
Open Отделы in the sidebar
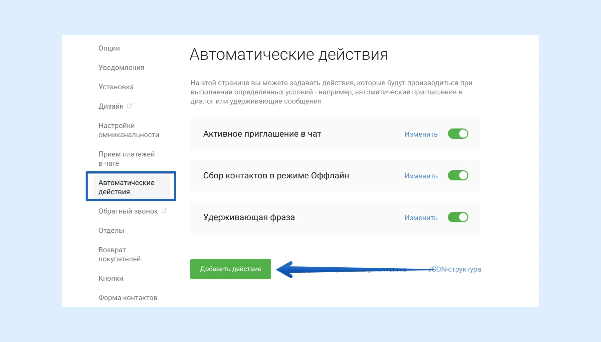click(x=111, y=231)
